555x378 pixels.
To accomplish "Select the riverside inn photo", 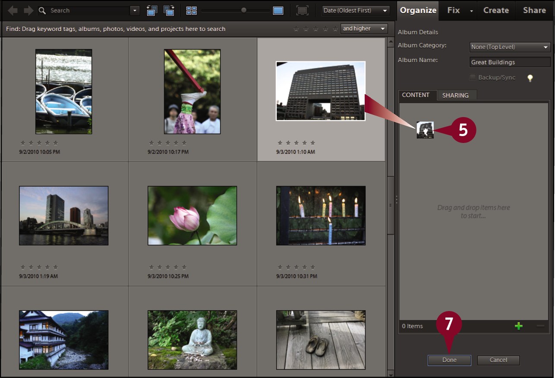I will coord(63,340).
